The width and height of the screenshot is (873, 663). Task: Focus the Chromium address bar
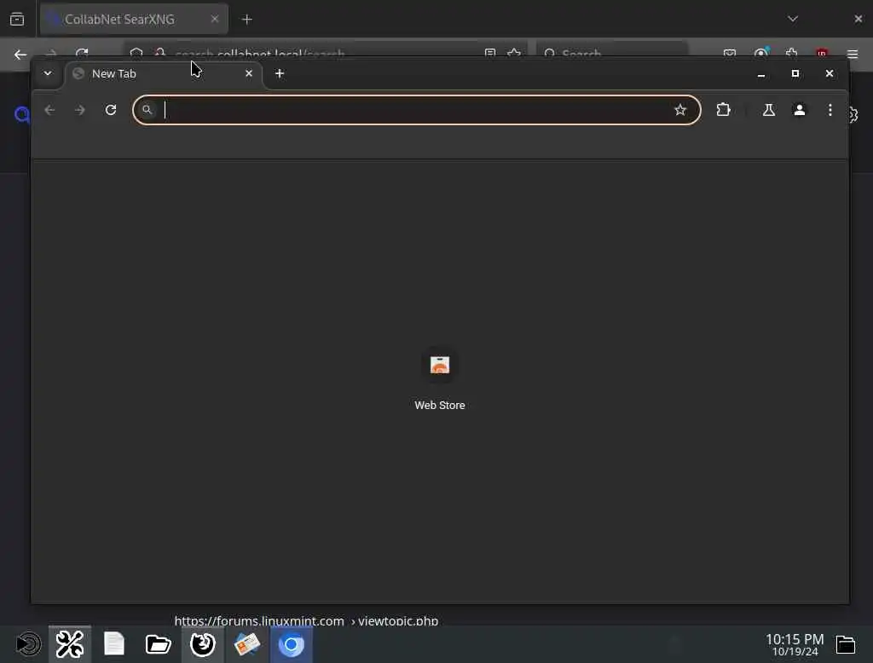(416, 110)
